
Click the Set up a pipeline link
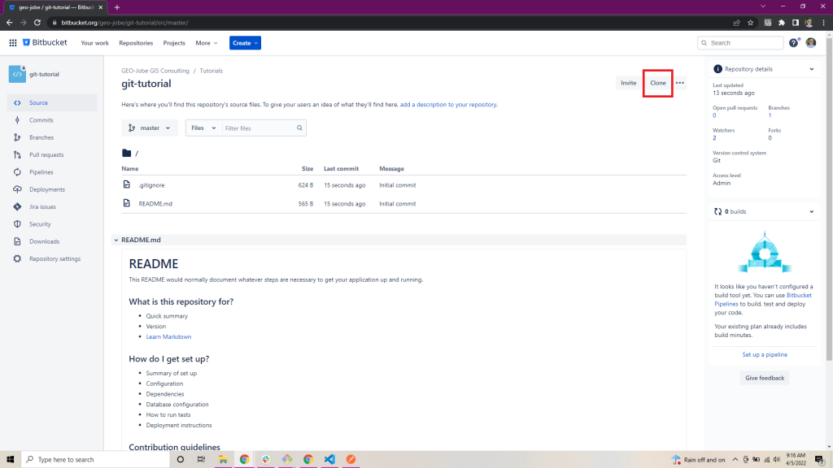(x=765, y=354)
